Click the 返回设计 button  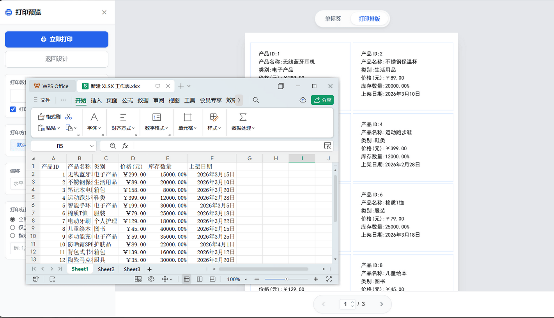point(57,59)
